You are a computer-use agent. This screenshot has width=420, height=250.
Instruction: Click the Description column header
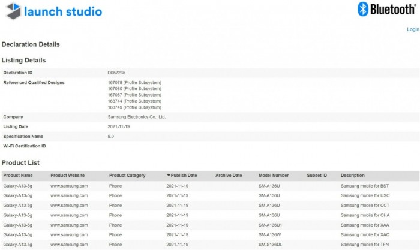(x=352, y=176)
